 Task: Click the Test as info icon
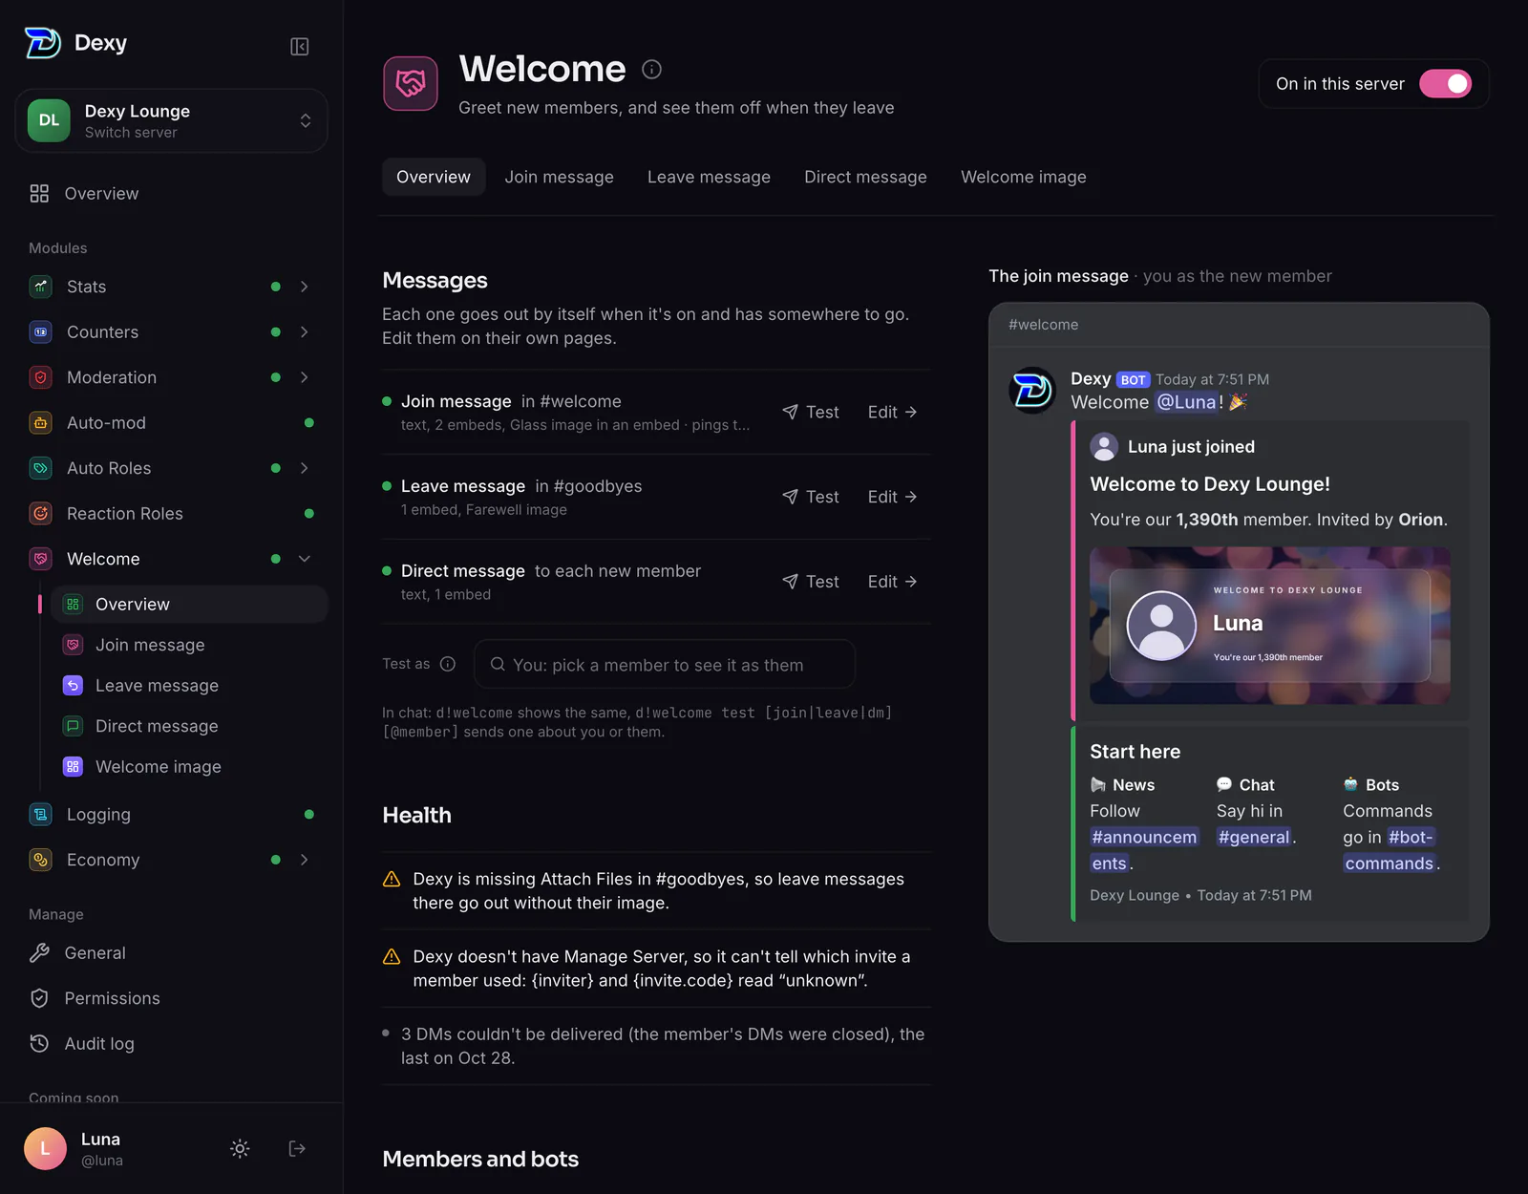[448, 664]
